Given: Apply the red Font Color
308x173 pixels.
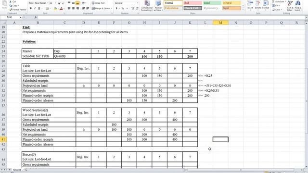Looking at the screenshot, I should click(x=61, y=9).
